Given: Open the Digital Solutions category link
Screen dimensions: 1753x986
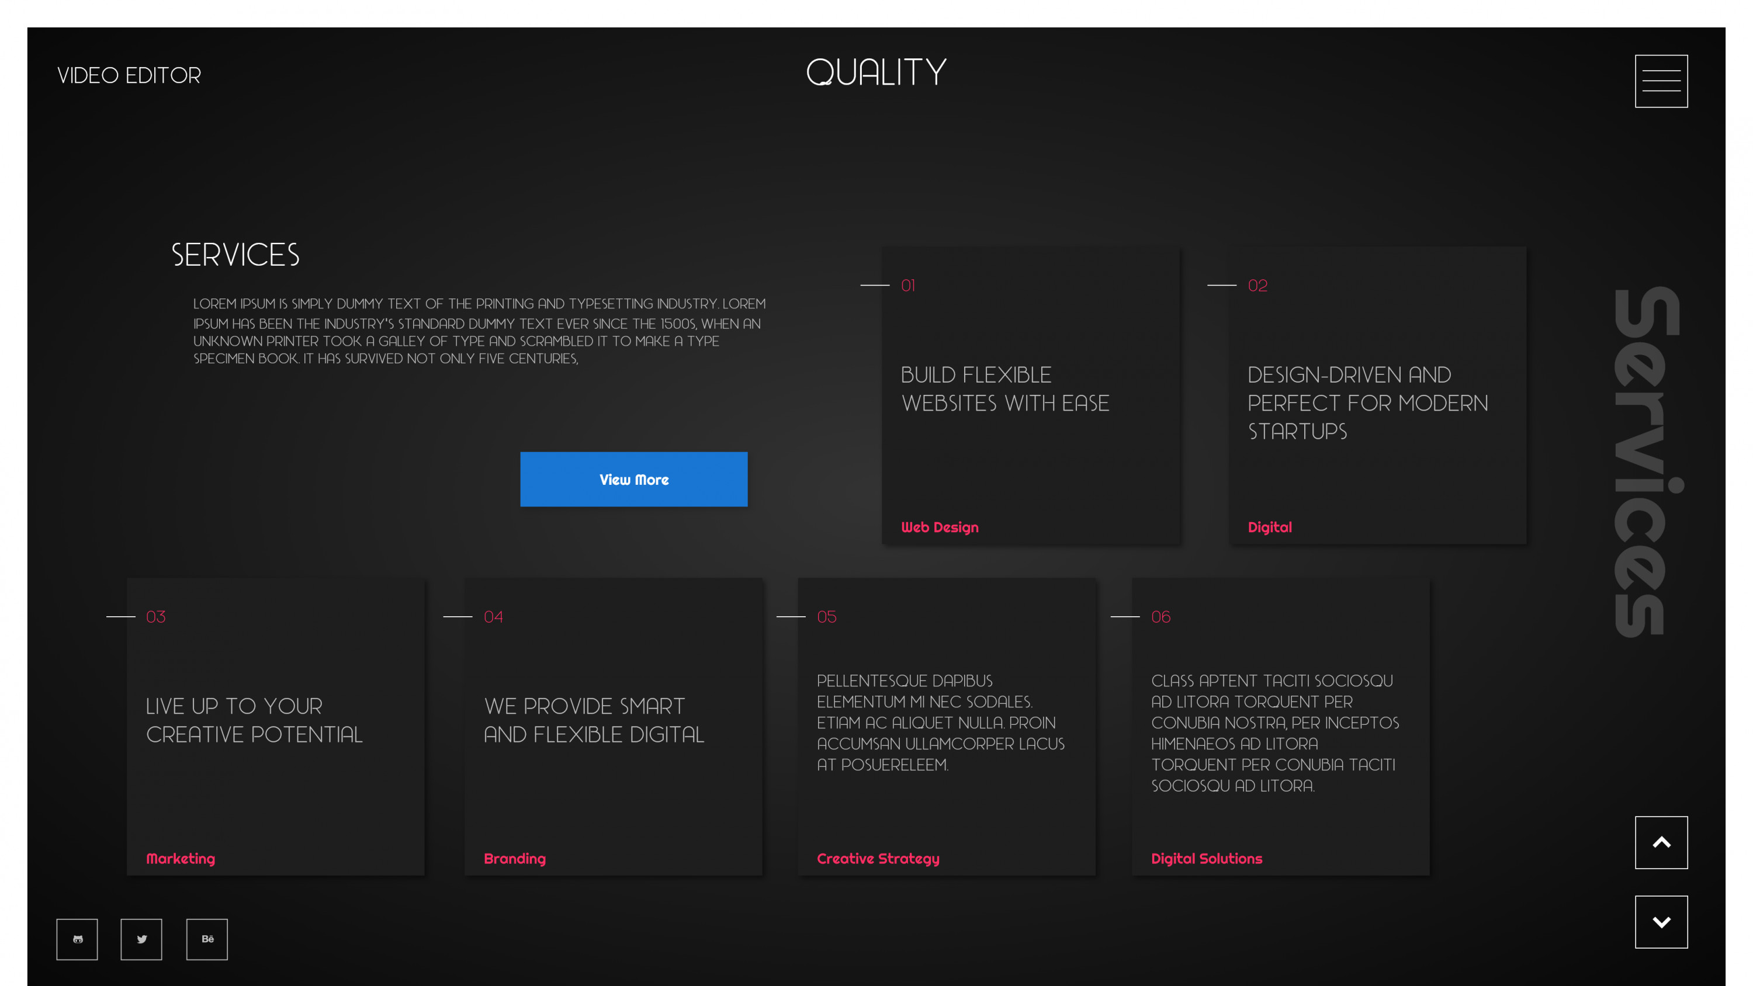Looking at the screenshot, I should click(1207, 859).
